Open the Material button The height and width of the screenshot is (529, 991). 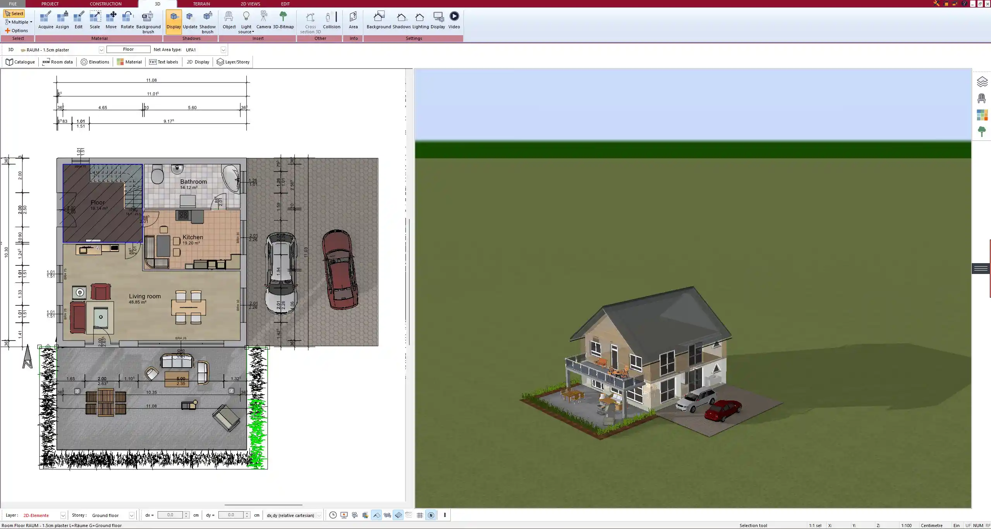(x=129, y=62)
